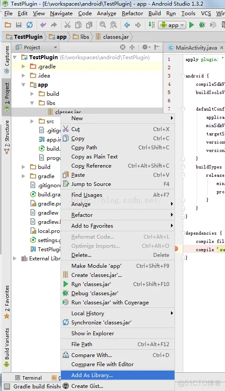This screenshot has width=225, height=391.
Task: Switch to MainActivity.java editor tab
Action: [196, 47]
